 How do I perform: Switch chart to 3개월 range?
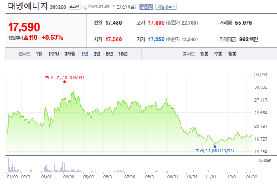point(70,54)
